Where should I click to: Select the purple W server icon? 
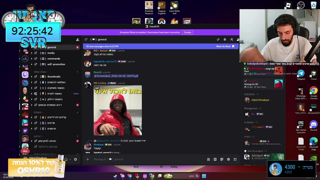click(25, 130)
